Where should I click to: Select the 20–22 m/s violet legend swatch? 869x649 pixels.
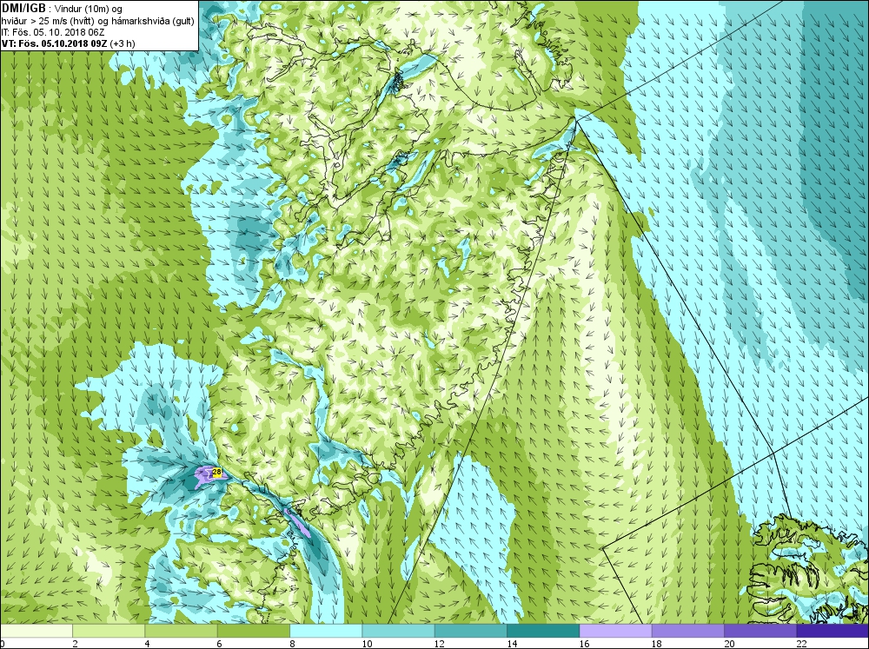click(760, 631)
